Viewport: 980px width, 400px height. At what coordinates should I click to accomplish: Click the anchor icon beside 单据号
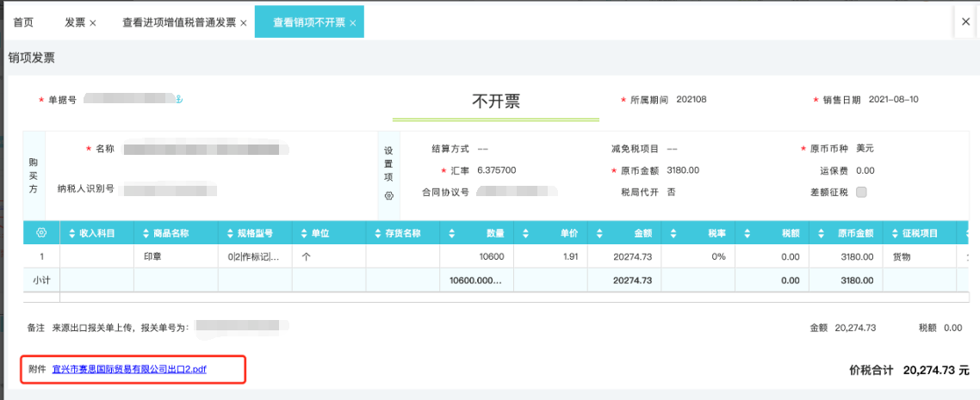click(x=180, y=100)
